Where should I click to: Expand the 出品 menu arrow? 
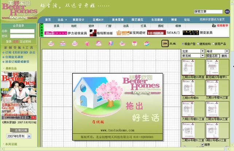point(66,20)
